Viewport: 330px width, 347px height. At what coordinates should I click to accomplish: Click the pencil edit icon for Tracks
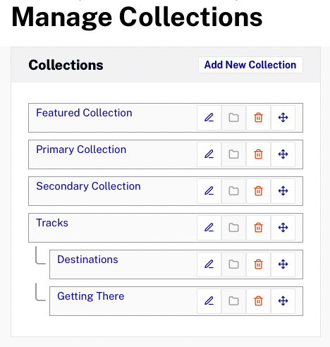(209, 228)
